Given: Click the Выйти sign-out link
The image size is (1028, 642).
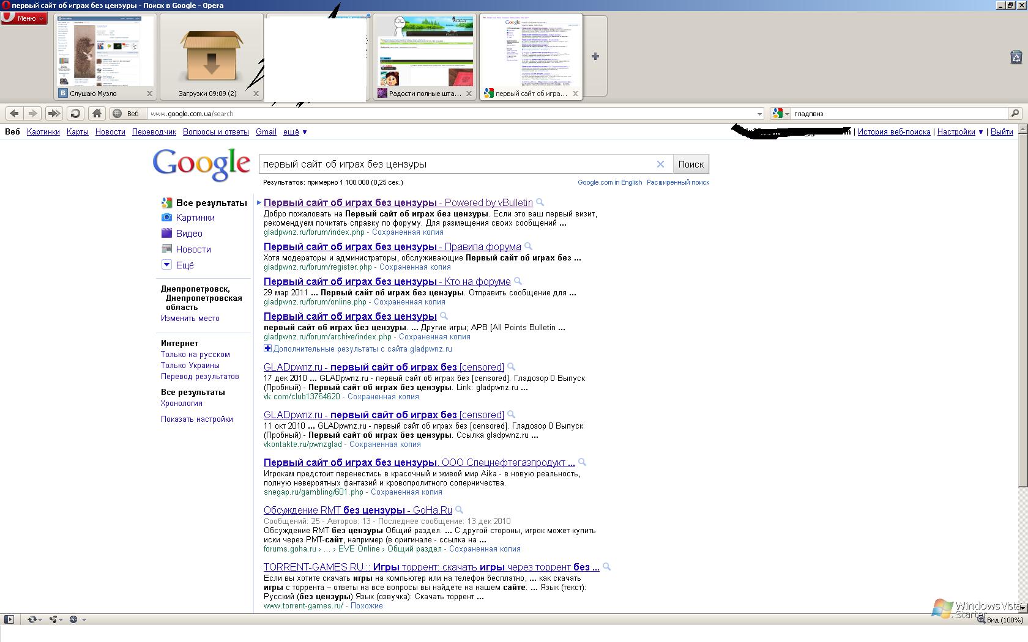Looking at the screenshot, I should click(1002, 131).
